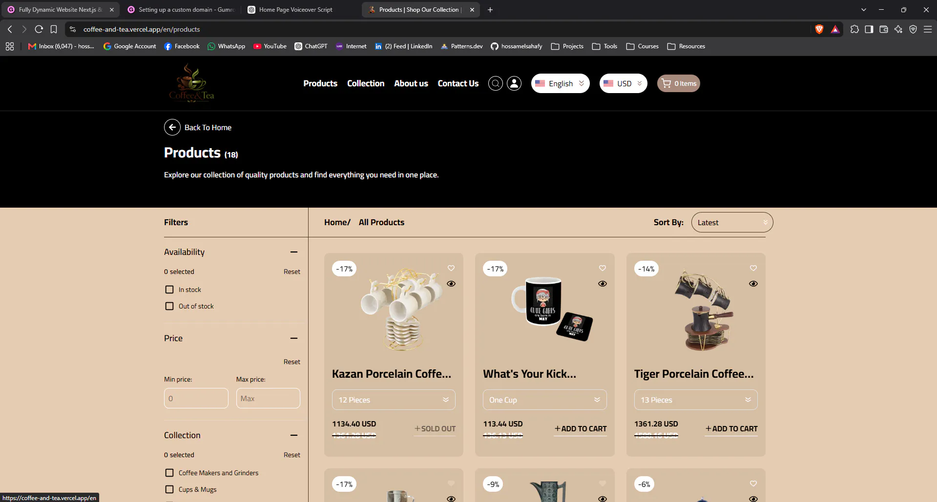The width and height of the screenshot is (937, 502).
Task: Collapse the Availability filter section
Action: pyautogui.click(x=294, y=252)
